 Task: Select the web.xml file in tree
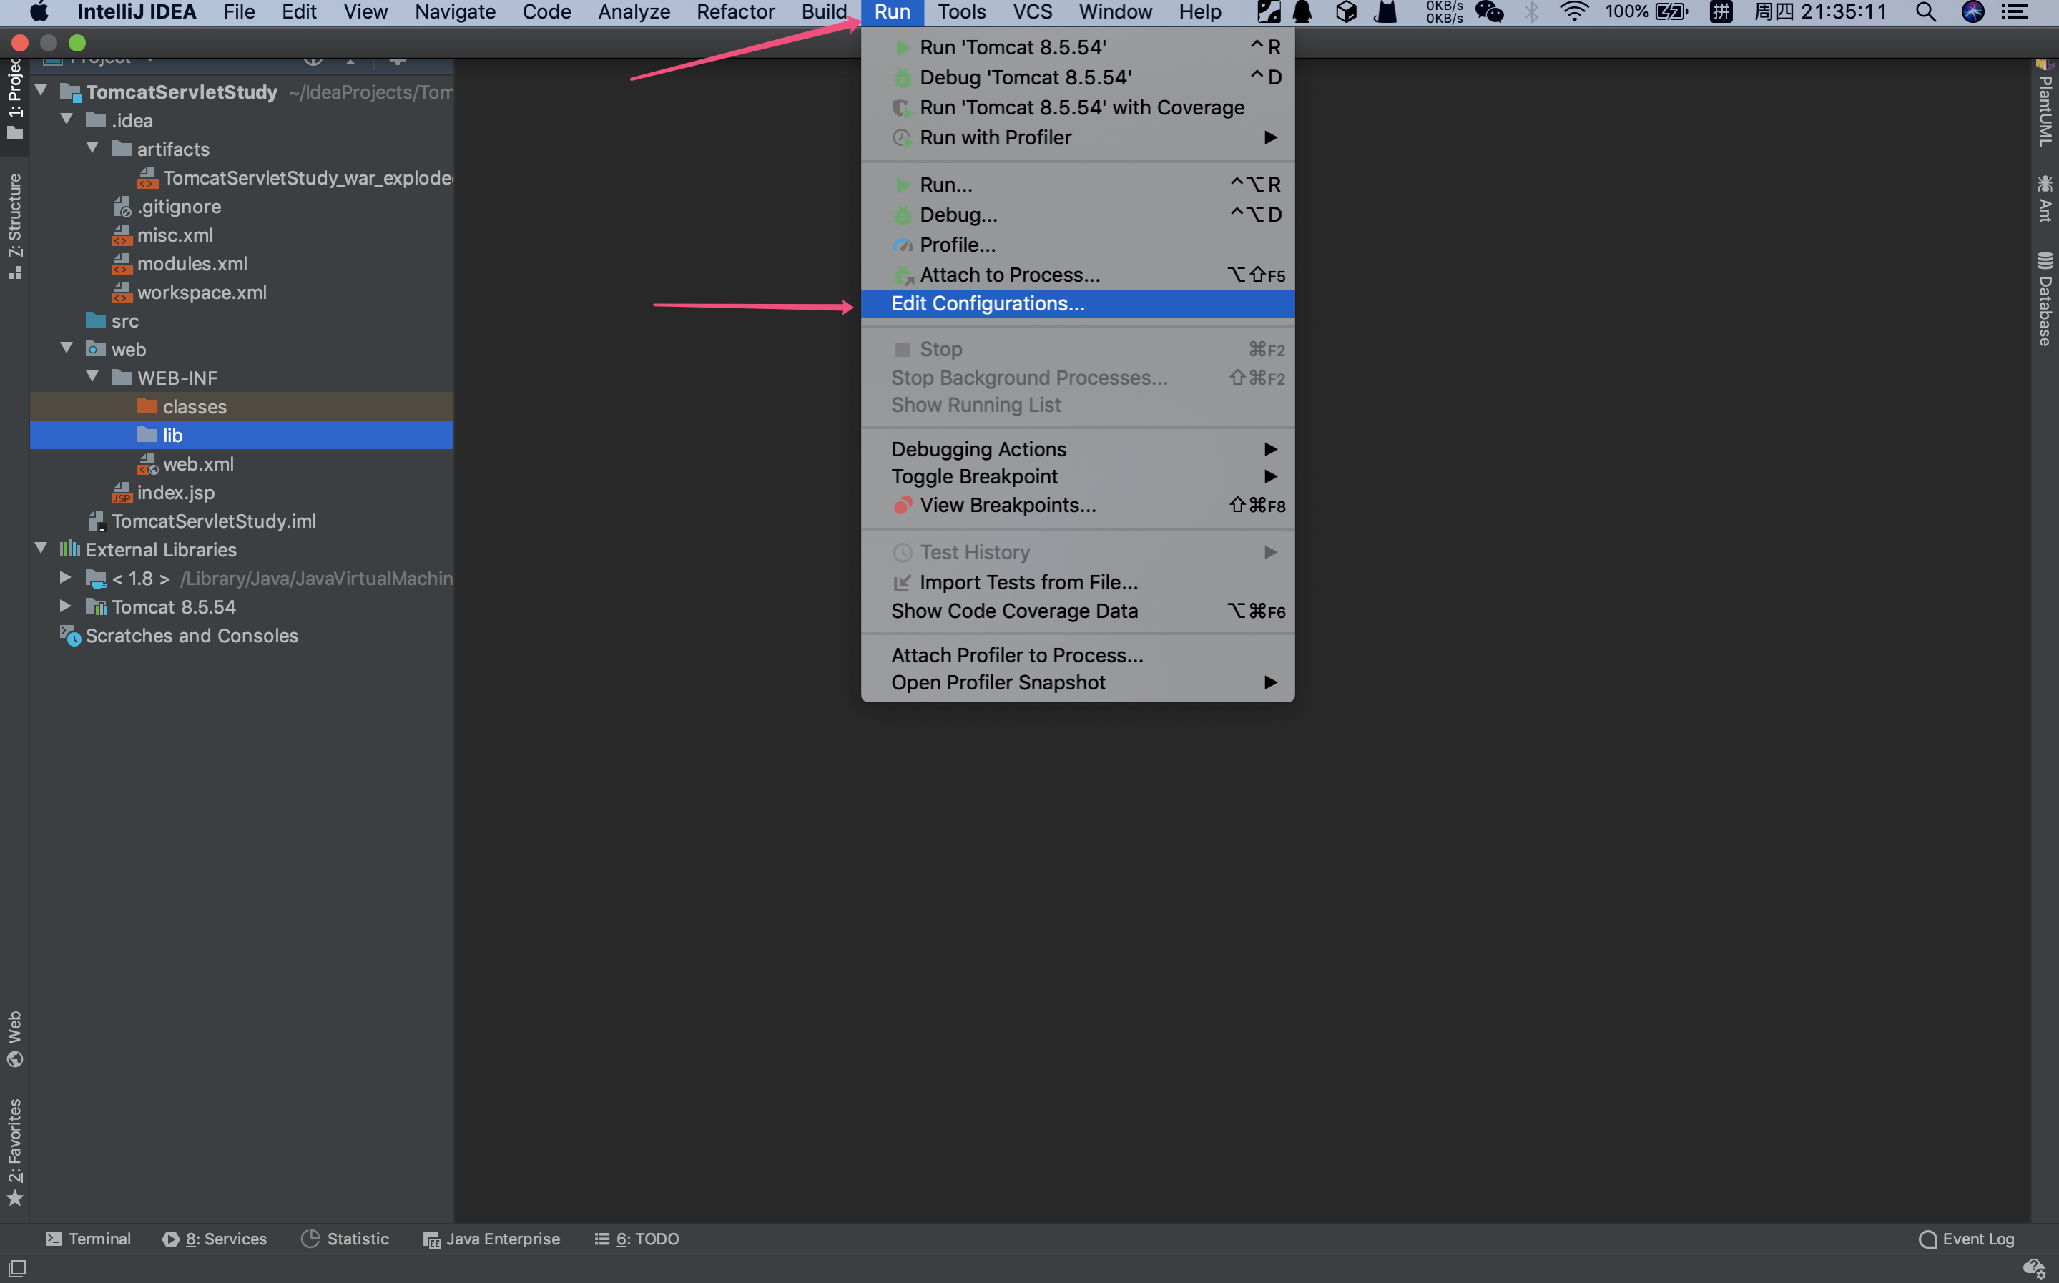tap(197, 464)
